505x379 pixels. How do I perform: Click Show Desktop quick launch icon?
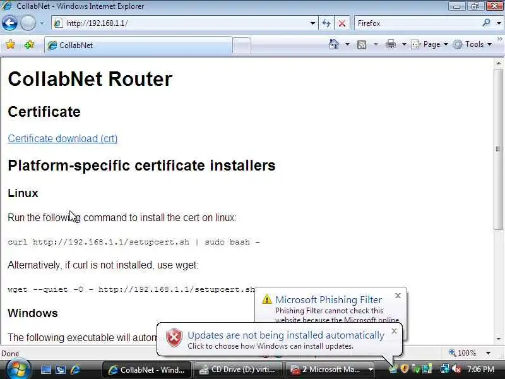point(45,370)
